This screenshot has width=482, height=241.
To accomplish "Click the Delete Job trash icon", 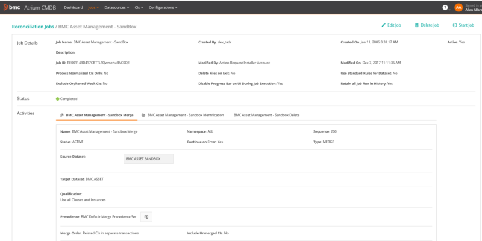I will (x=415, y=25).
